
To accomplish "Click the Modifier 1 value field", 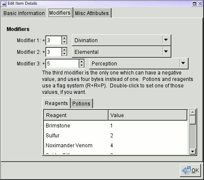I will (54, 40).
